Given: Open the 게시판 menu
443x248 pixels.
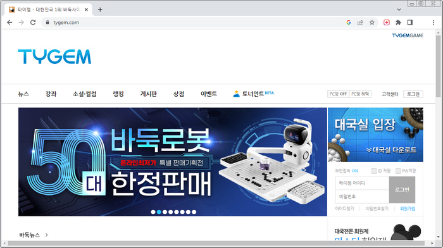Looking at the screenshot, I should pos(148,94).
